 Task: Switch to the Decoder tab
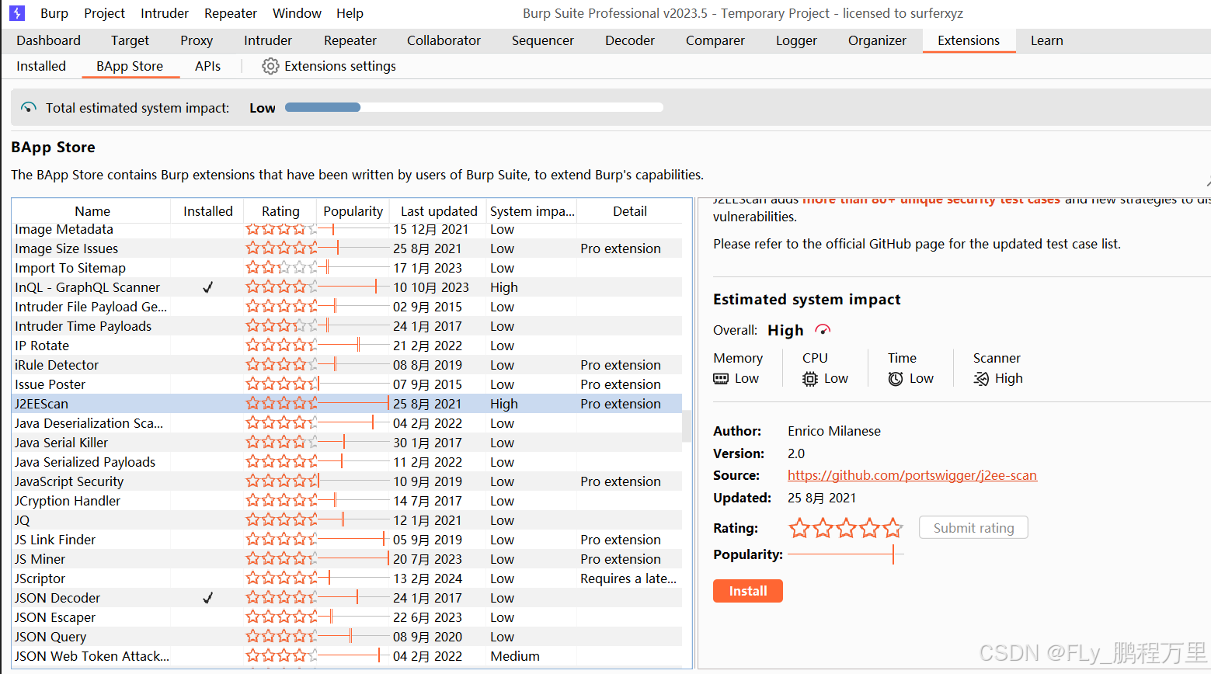click(x=630, y=40)
